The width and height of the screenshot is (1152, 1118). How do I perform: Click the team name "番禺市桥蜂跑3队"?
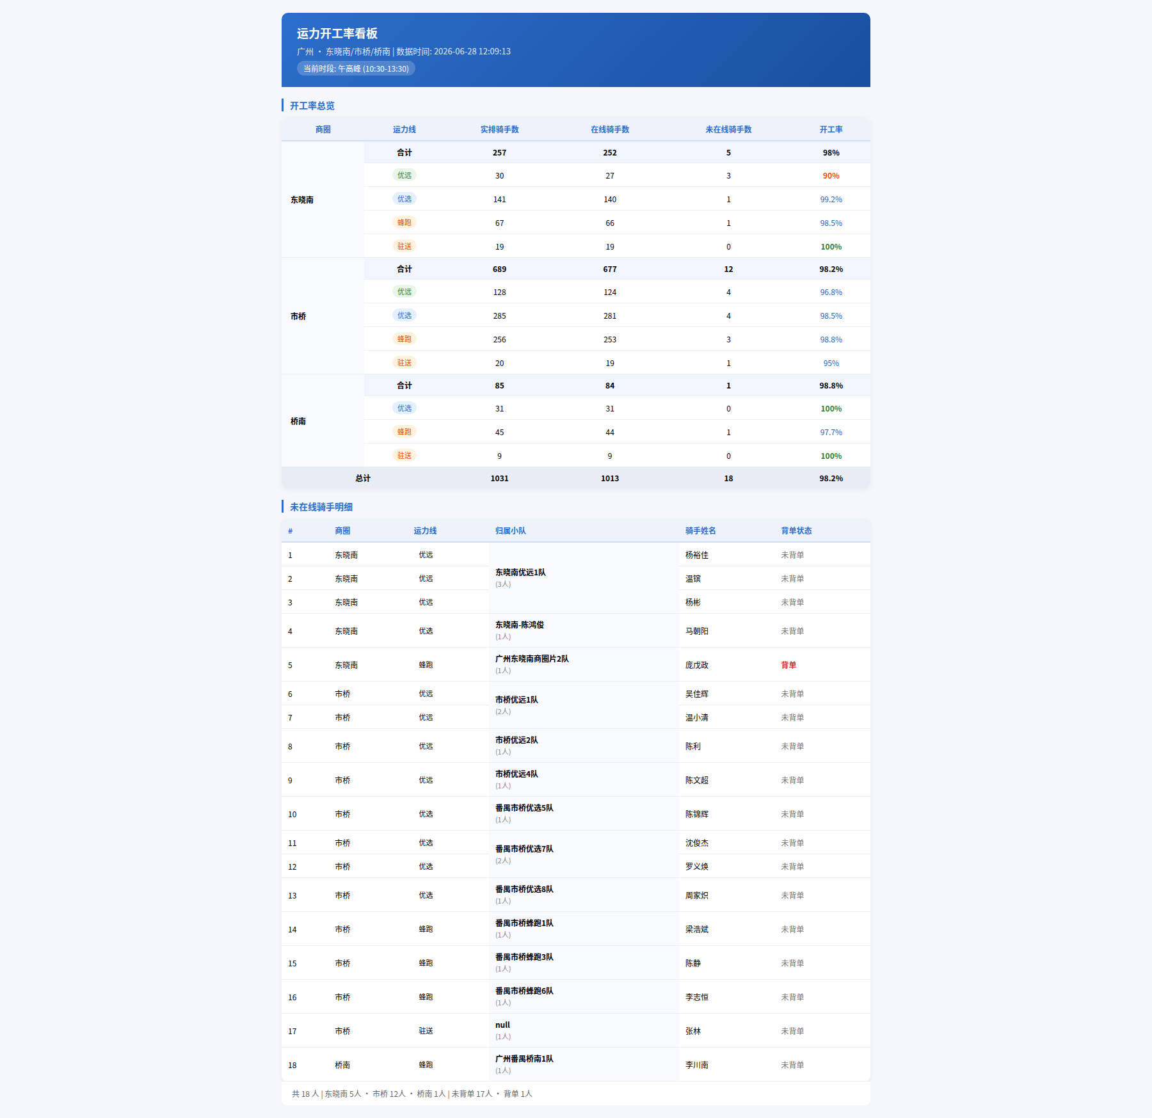524,957
